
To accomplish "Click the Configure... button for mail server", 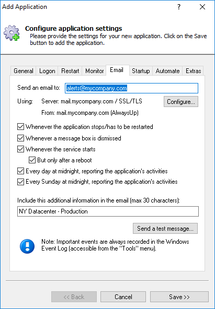I will (181, 102).
